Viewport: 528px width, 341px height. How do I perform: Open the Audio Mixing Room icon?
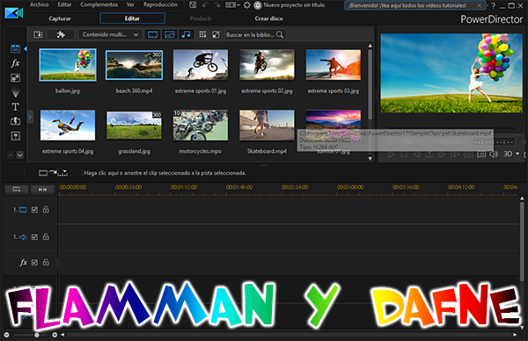(15, 136)
